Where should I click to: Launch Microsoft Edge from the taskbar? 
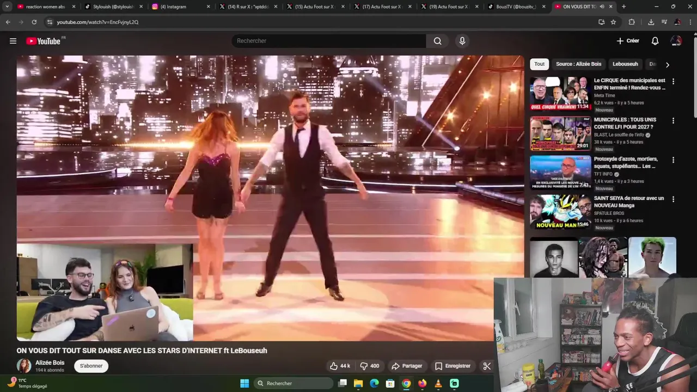374,383
